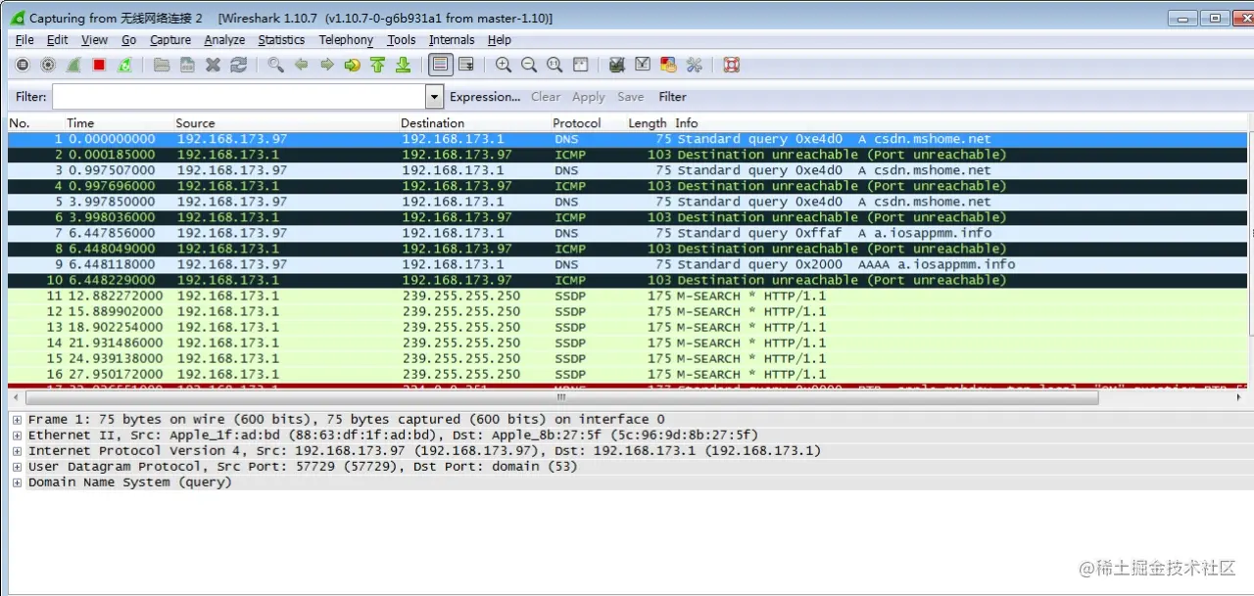
Task: Expand the User Datagram Protocol node
Action: pyautogui.click(x=17, y=467)
